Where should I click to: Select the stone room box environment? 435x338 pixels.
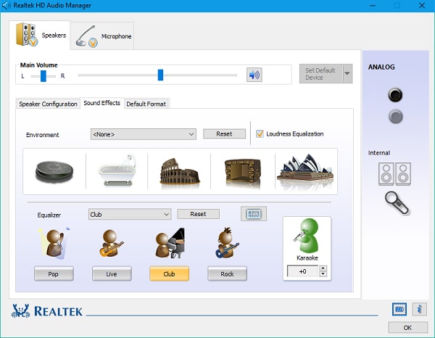click(241, 171)
